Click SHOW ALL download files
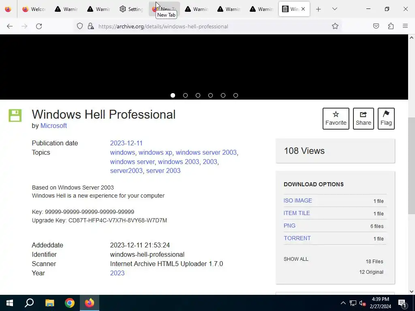Viewport: 415px width, 311px height. coord(296,259)
